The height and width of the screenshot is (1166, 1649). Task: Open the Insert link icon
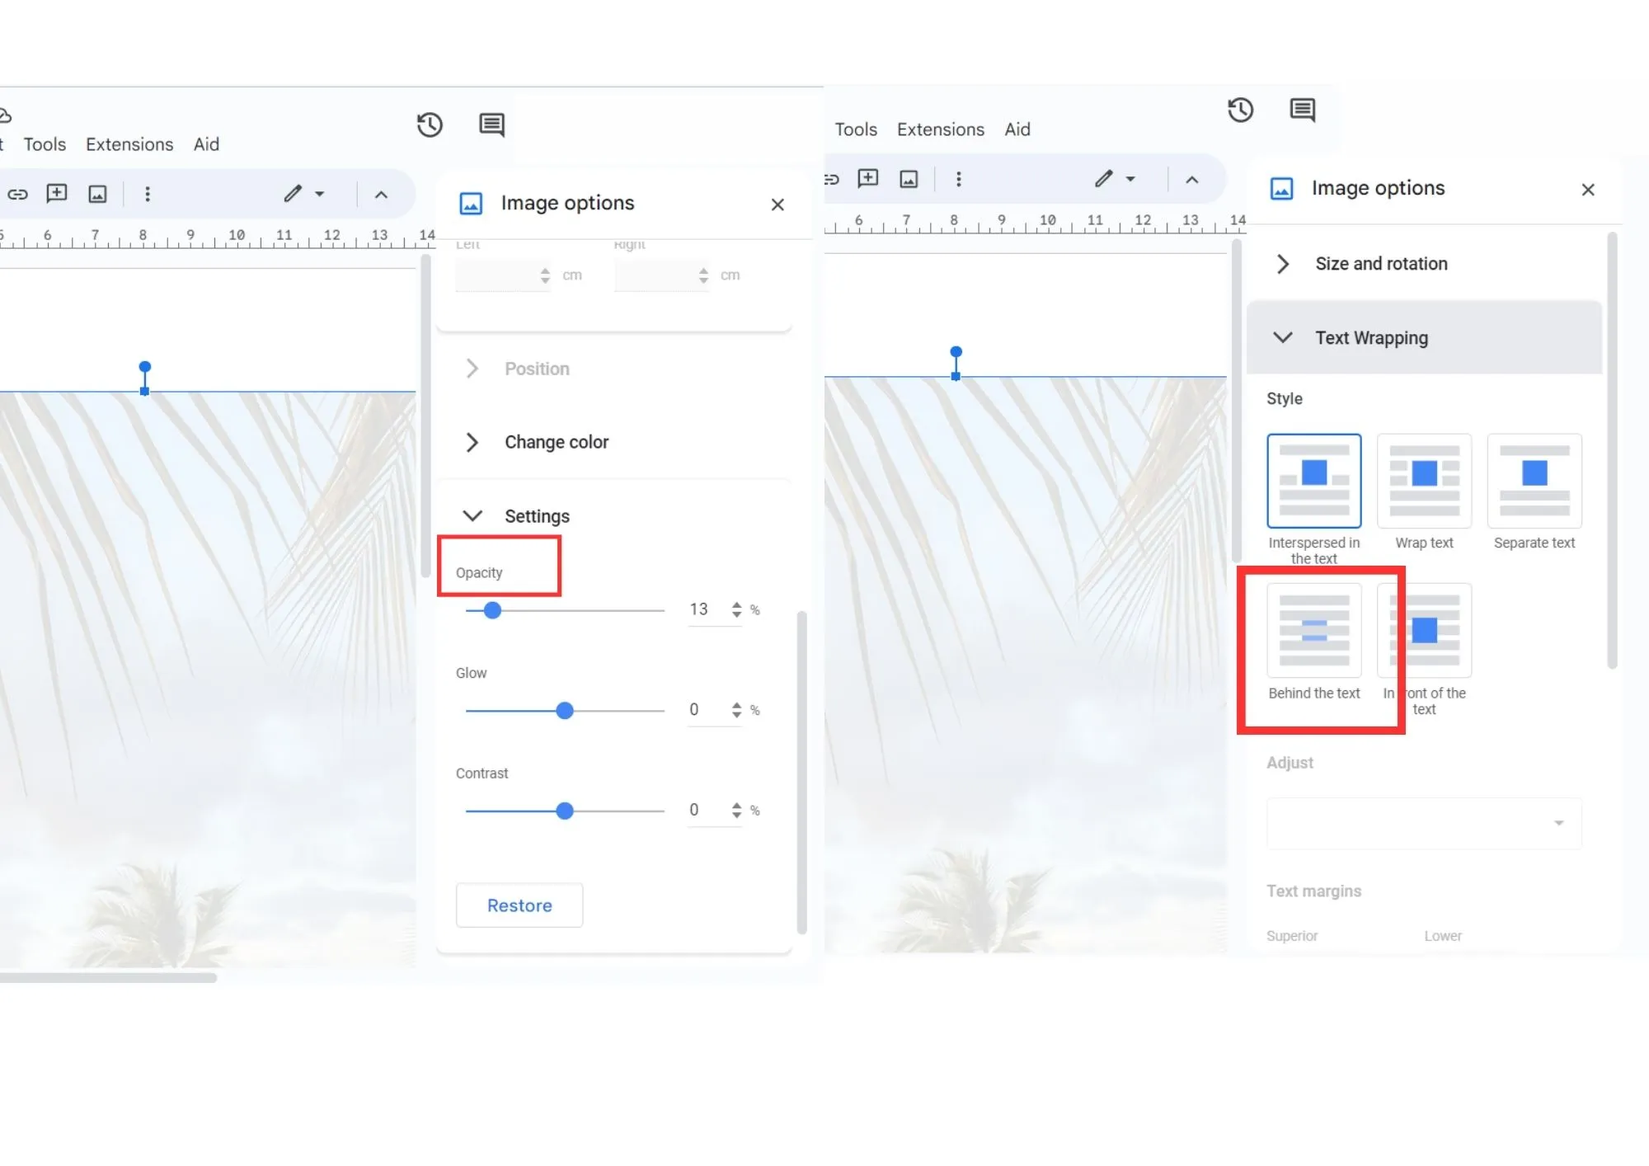[x=18, y=194]
